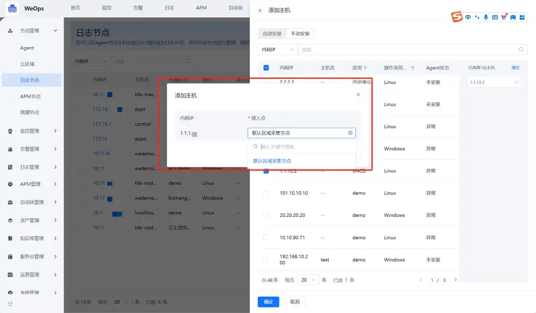Open the Sogou soft keyboard icon

(x=495, y=17)
